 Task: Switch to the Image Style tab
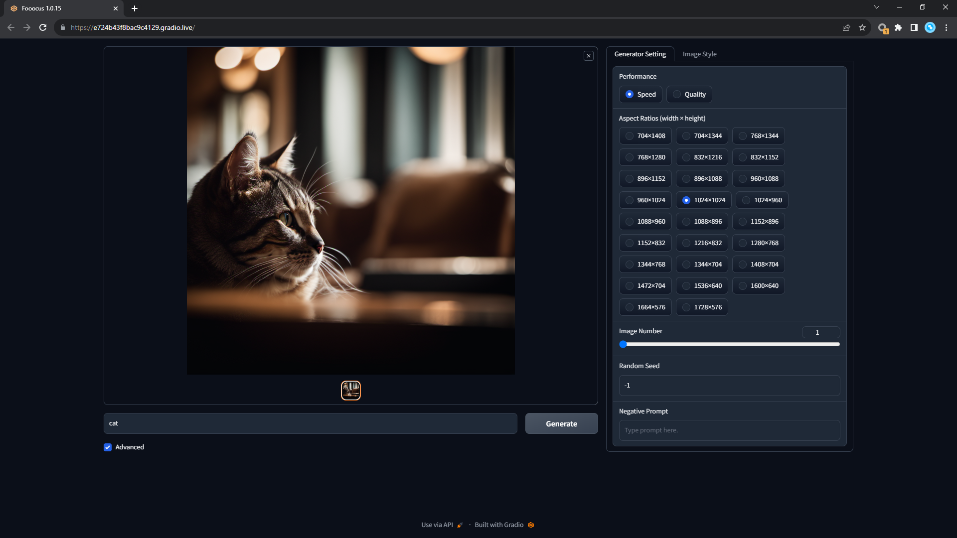699,54
